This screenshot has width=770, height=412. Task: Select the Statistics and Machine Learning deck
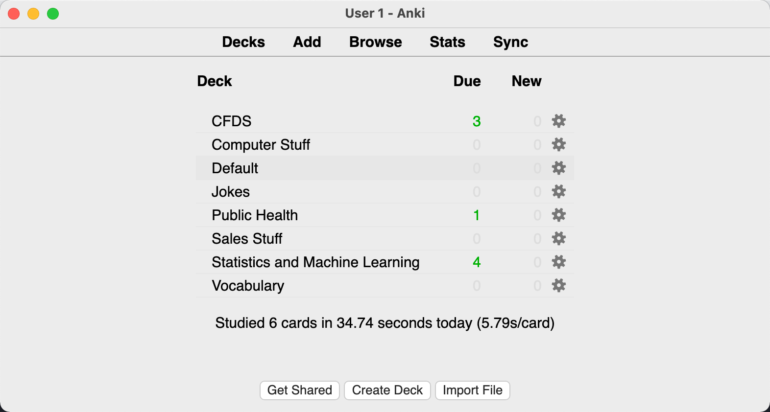[315, 262]
